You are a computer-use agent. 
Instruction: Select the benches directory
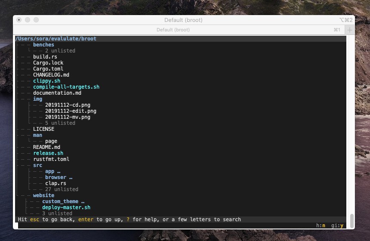coord(43,45)
